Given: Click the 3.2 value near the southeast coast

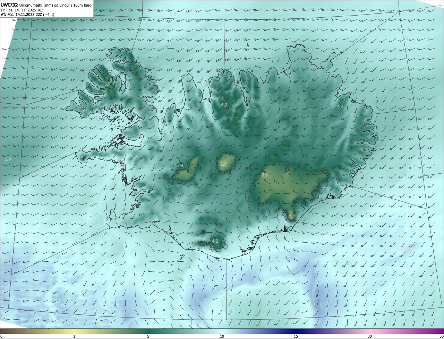Looking at the screenshot, I should [x=292, y=217].
